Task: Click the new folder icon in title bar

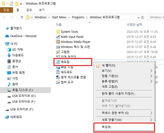Action: coord(17,4)
